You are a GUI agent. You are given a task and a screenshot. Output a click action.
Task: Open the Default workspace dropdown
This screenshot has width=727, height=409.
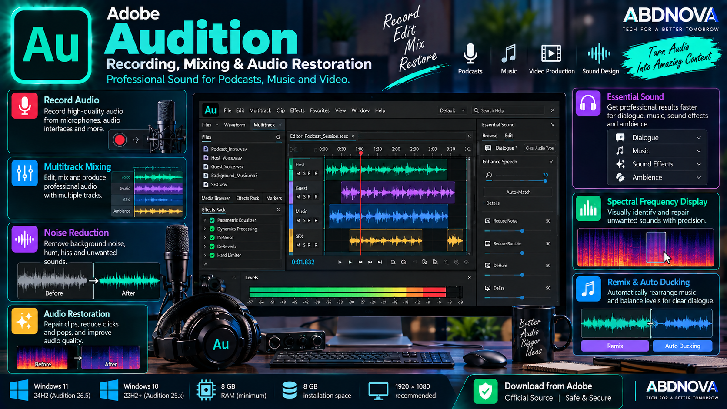click(x=452, y=110)
